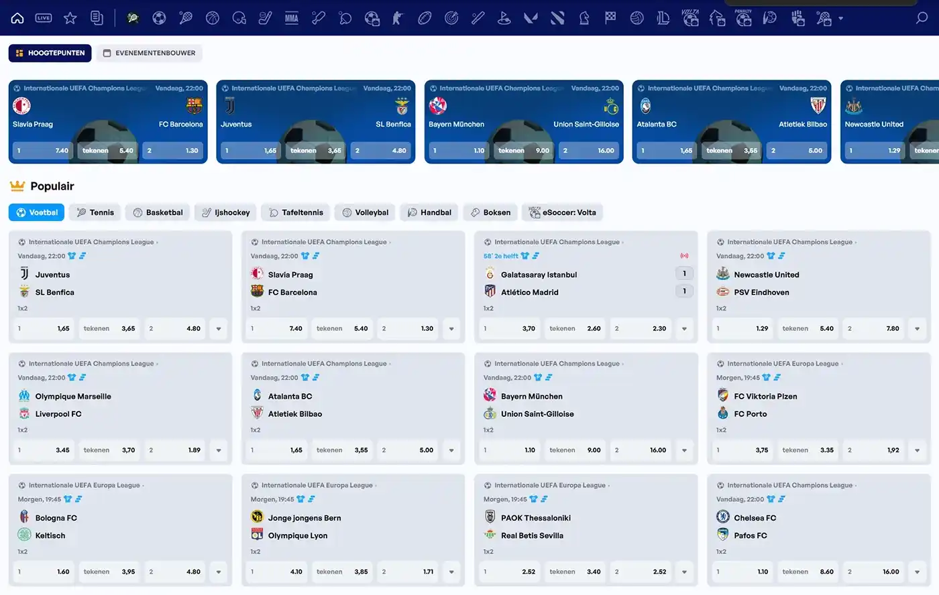The width and height of the screenshot is (939, 595).
Task: Open the League of Legends icon
Action: coord(663,18)
